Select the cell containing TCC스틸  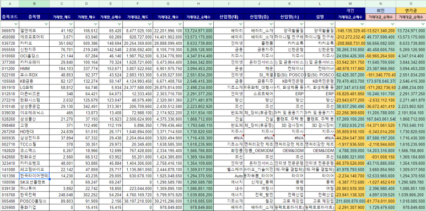pyautogui.click(x=34, y=144)
